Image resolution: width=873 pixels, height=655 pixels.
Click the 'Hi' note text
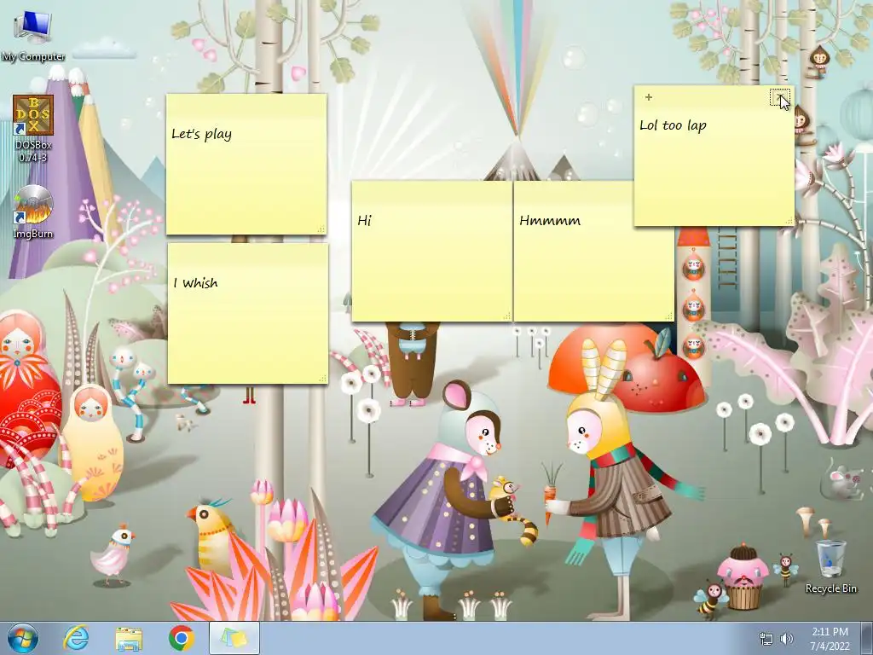364,221
